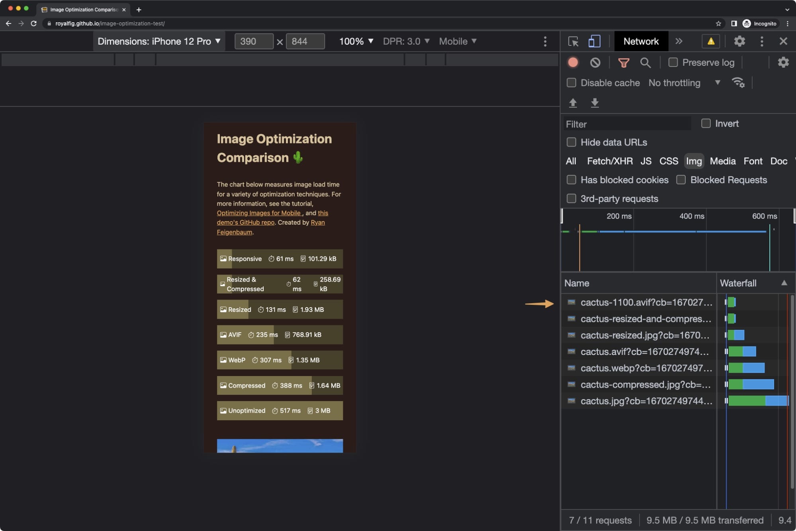The height and width of the screenshot is (531, 796).
Task: Click the Network search icon
Action: coord(646,62)
